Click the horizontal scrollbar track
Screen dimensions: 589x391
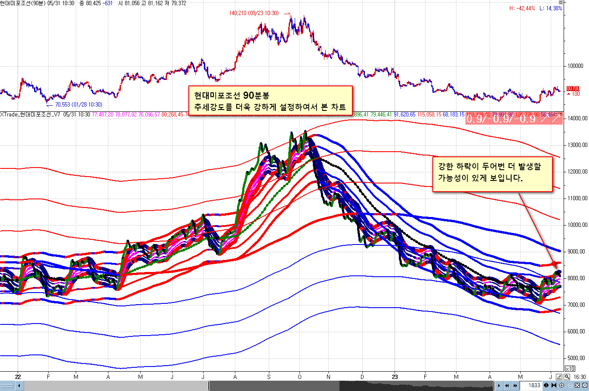(258, 386)
